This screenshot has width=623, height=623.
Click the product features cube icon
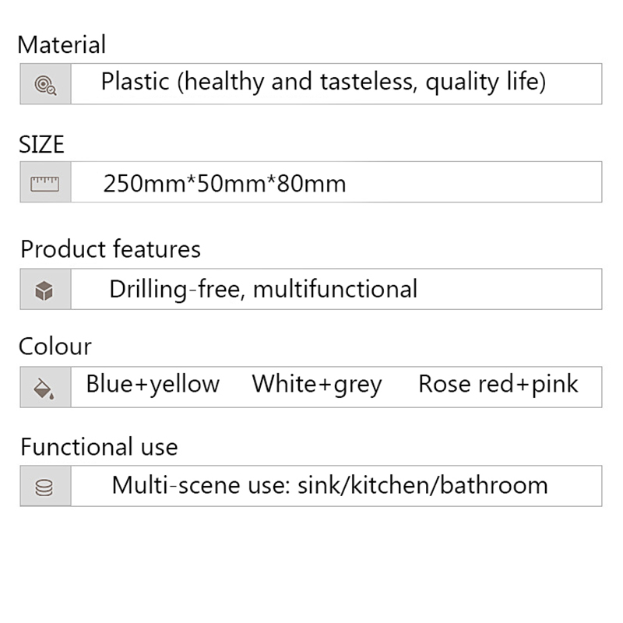tap(45, 290)
